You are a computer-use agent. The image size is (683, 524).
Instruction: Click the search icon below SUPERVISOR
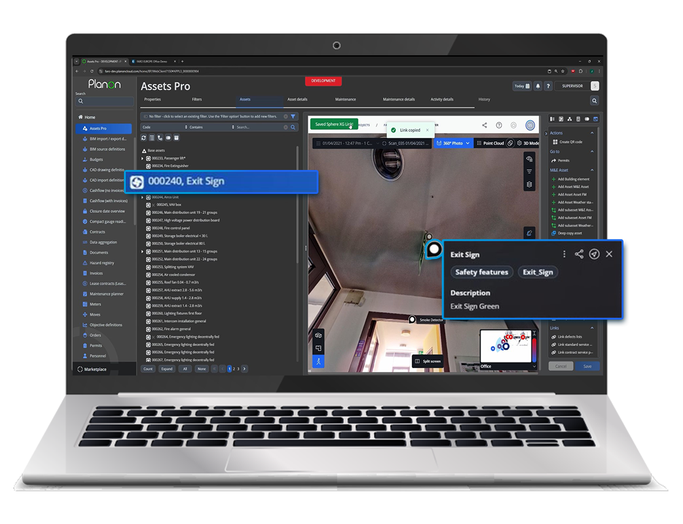[595, 101]
